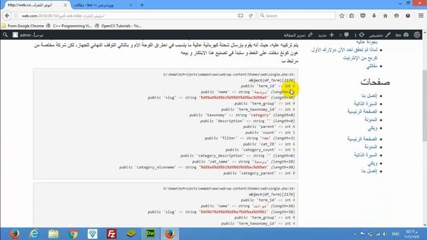Open the bookmarks list clipboard icon
Image resolution: width=427 pixels, height=240 pixels.
(x=352, y=16)
